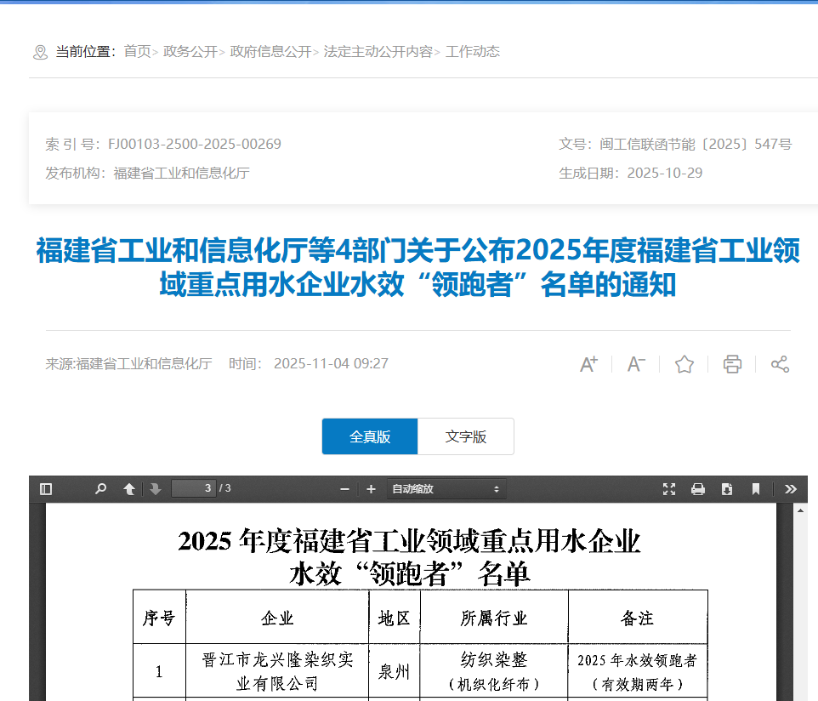Screen dimensions: 818x701
Task: Expand the PDF tools chevron menu
Action: point(791,489)
